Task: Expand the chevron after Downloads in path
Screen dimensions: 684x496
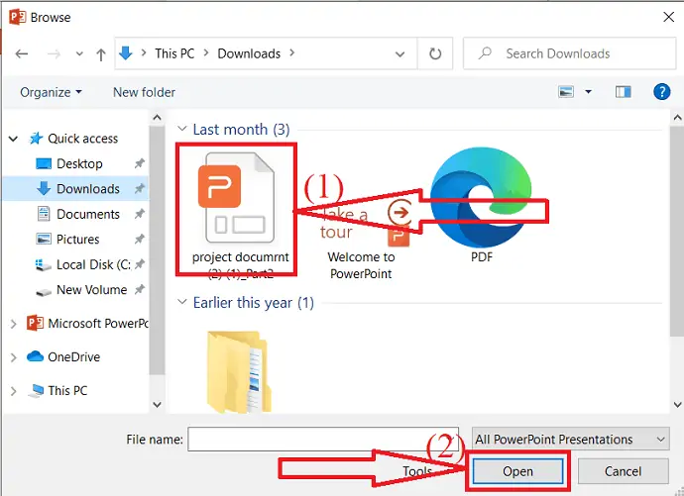Action: 291,53
